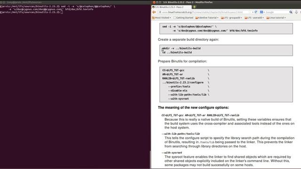Click the terminal window title bar

click(75, 2)
